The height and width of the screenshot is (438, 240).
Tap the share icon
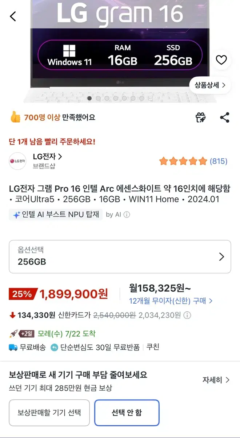pos(225,118)
